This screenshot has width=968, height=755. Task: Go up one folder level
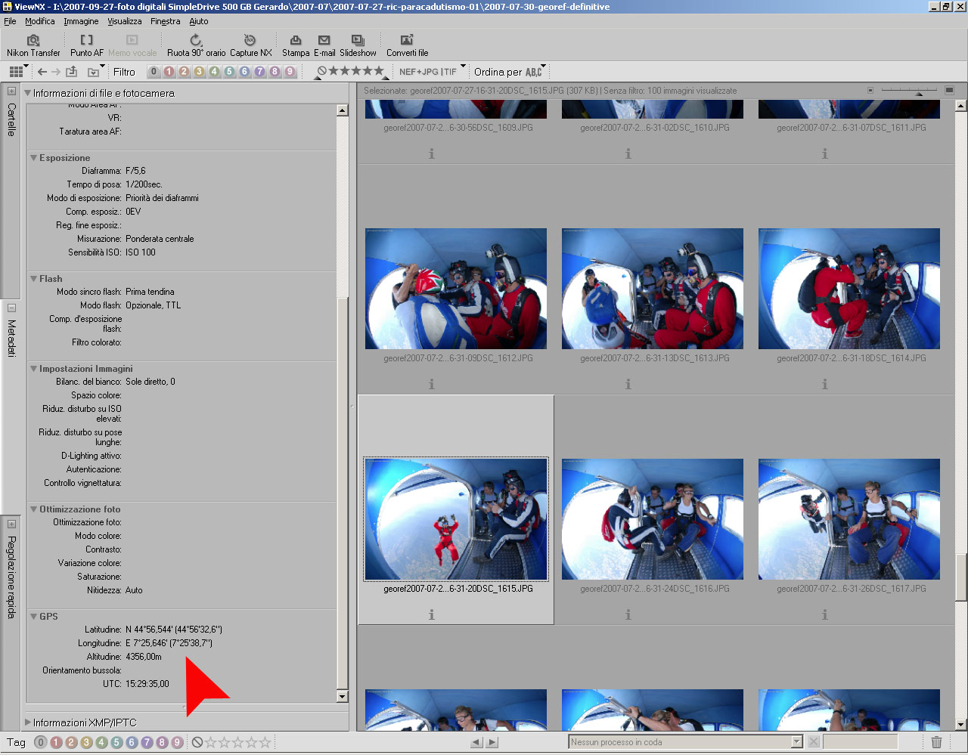72,72
